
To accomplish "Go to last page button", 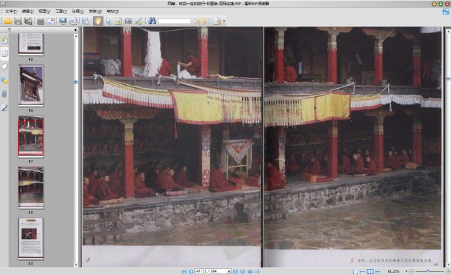I will coord(243,272).
